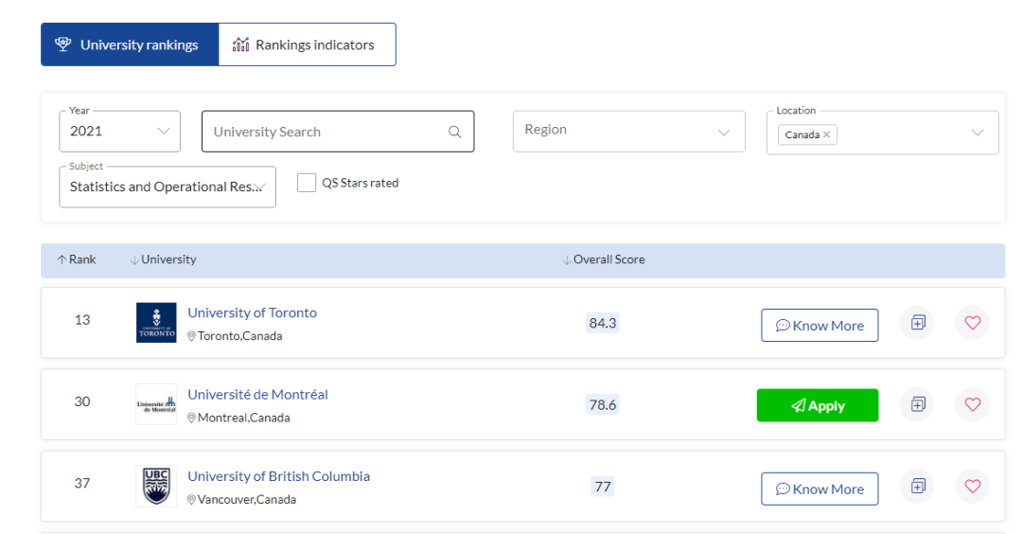
Task: Switch to University rankings tab
Action: click(x=130, y=44)
